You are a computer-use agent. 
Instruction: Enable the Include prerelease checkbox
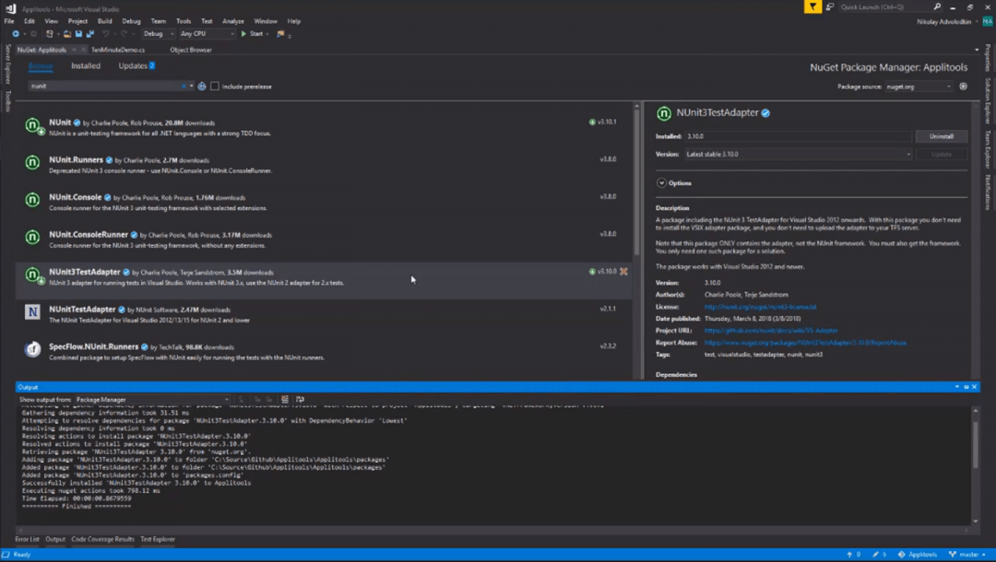click(x=215, y=87)
